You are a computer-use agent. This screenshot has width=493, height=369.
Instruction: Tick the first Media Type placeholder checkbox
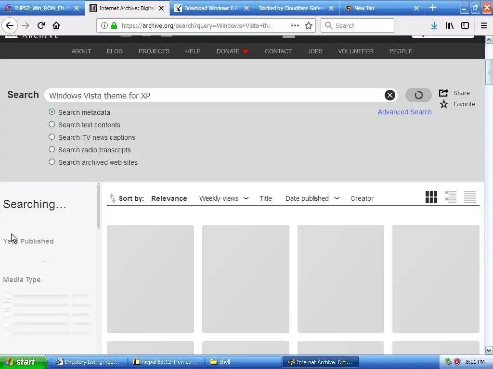[x=7, y=296]
